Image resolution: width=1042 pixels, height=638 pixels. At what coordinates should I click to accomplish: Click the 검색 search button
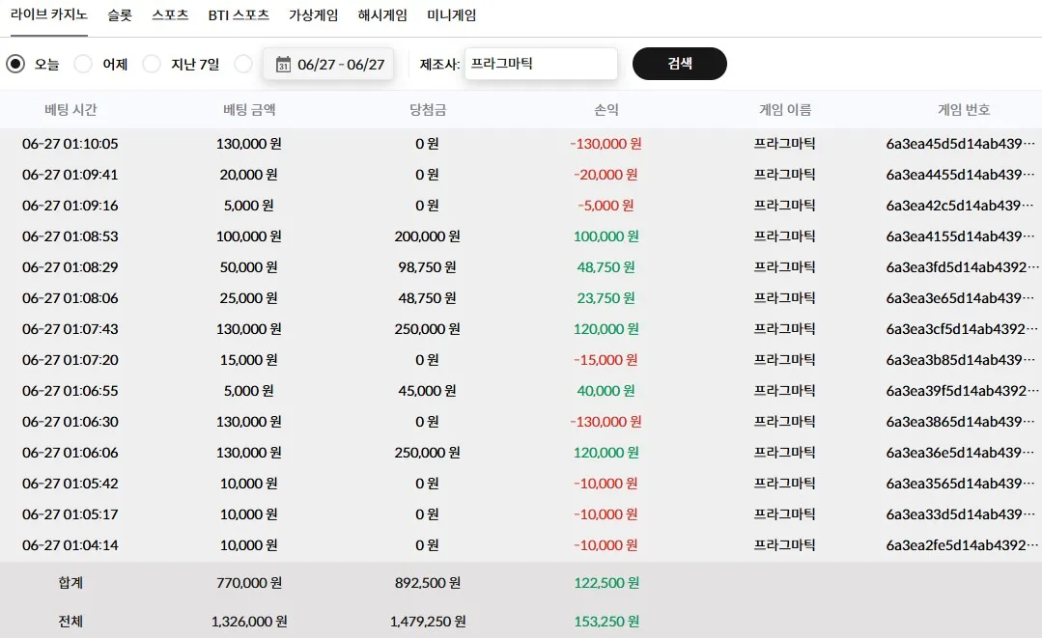(679, 64)
